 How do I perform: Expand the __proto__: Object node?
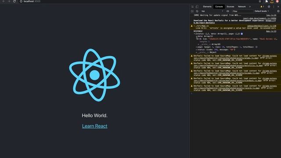pos(196,52)
